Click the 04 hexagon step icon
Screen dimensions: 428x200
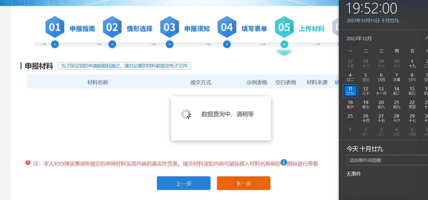227,27
